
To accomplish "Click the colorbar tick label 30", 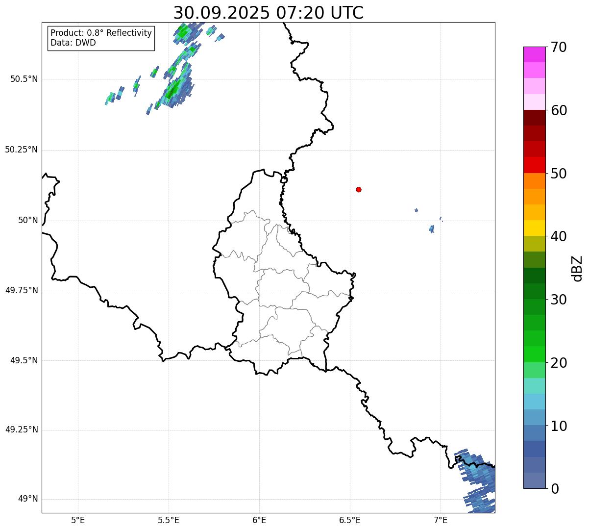I will pyautogui.click(x=559, y=300).
